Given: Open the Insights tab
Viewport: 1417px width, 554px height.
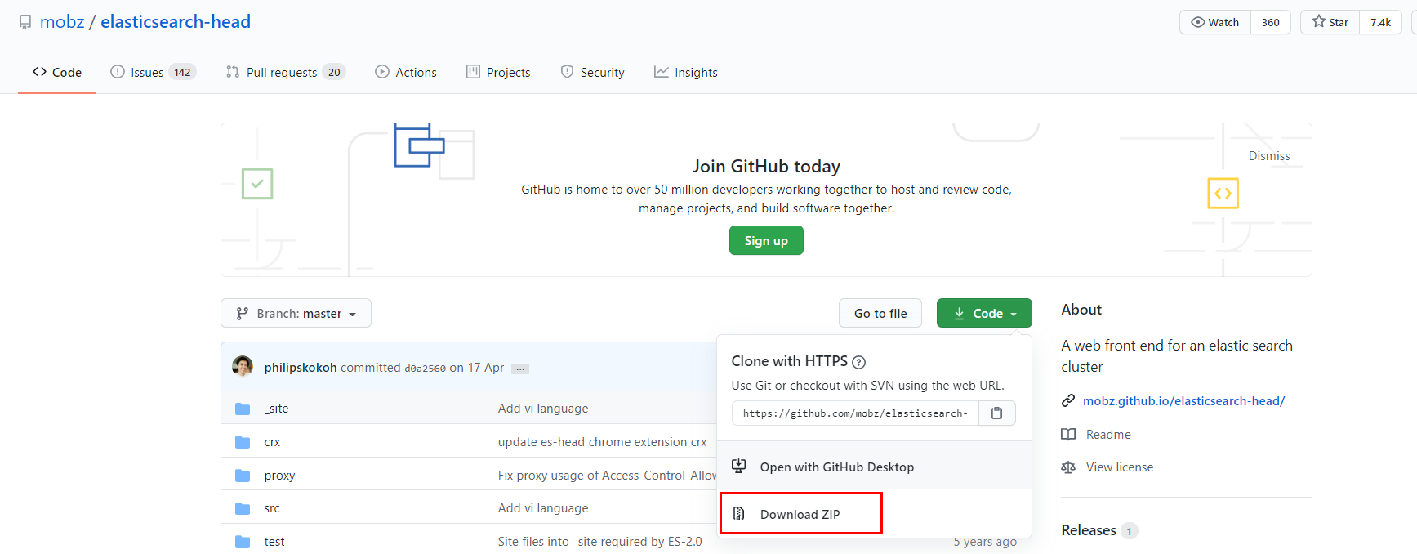Looking at the screenshot, I should [x=686, y=72].
